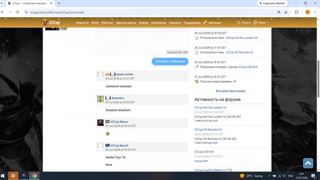Click Все действия юзера link

(x=230, y=91)
